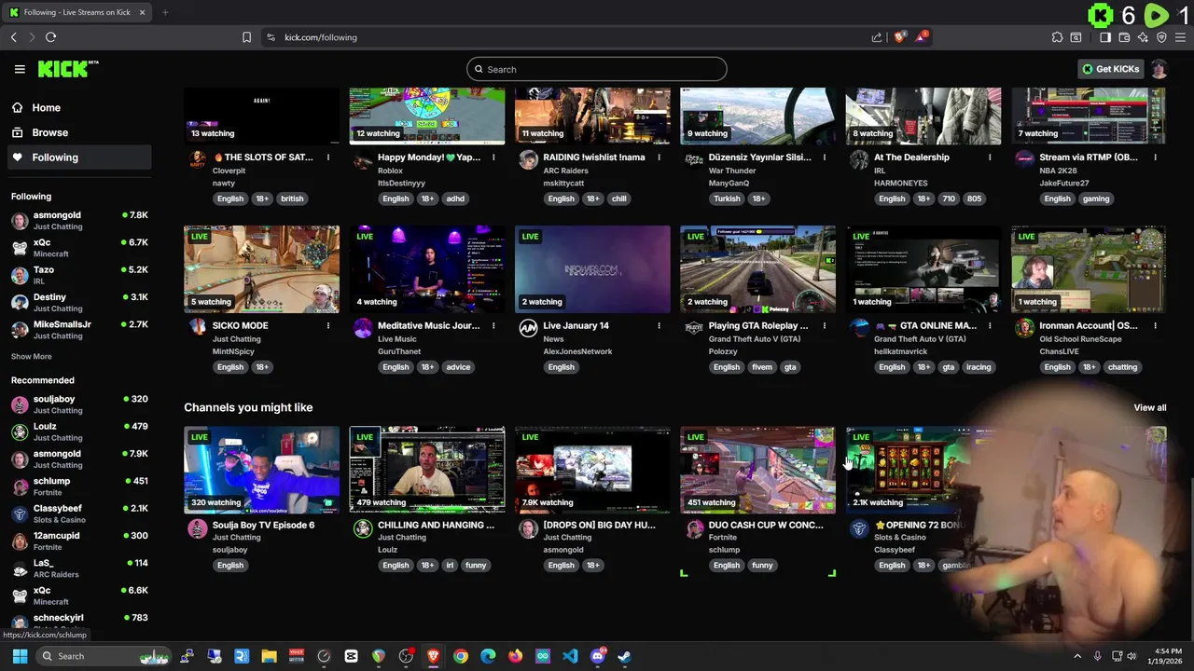Image resolution: width=1194 pixels, height=671 pixels.
Task: Close the Following - Live Streams tab
Action: coord(142,12)
